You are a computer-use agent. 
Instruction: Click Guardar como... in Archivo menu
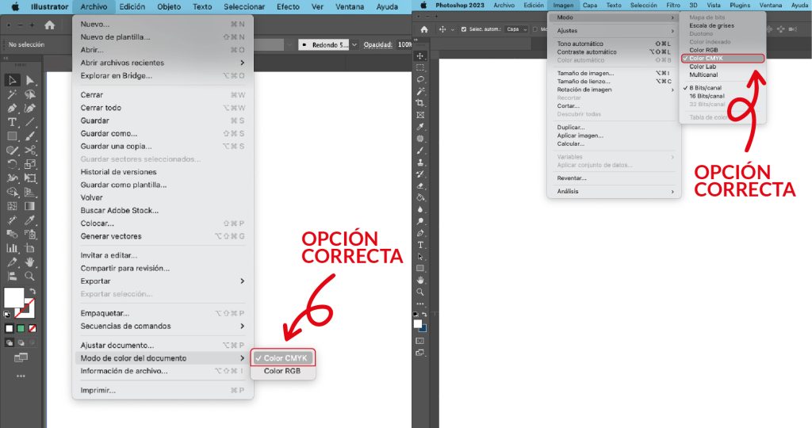tap(109, 133)
